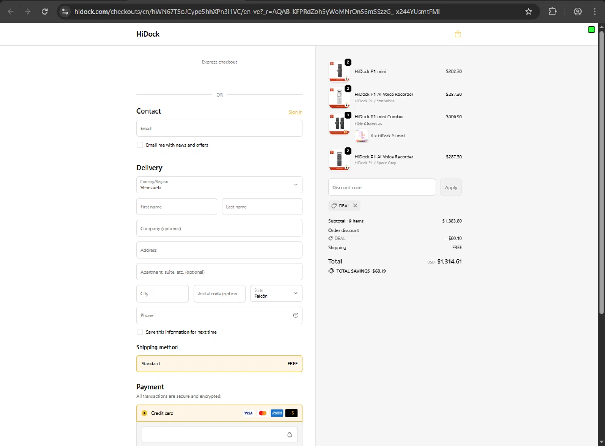Screen dimensions: 605x446
Task: Open the browser extensions puzzle icon
Action: click(x=553, y=12)
